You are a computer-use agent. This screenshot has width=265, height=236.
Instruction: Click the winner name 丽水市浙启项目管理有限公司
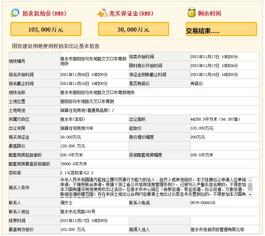(x=217, y=229)
